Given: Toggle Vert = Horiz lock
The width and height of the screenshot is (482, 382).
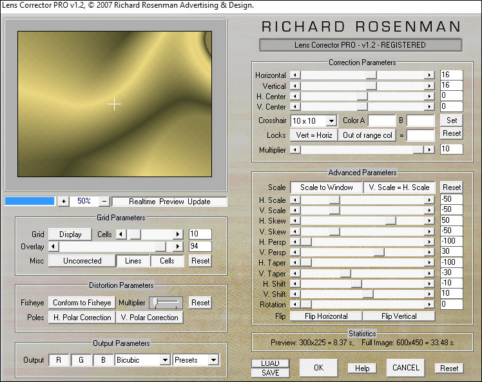Looking at the screenshot, I should click(314, 135).
